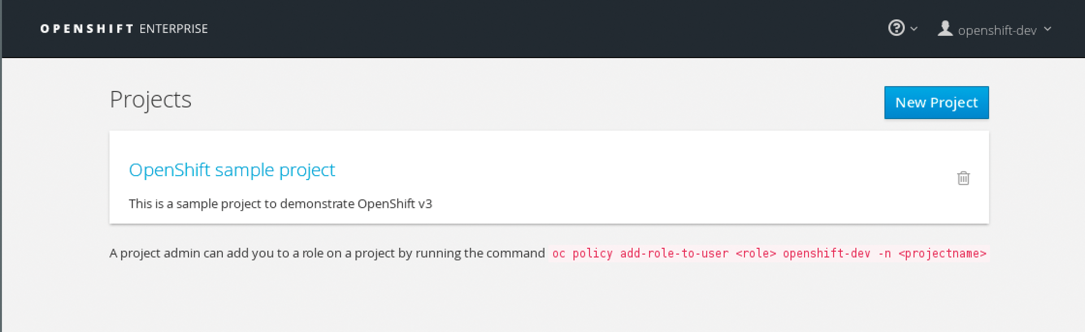Click the Projects page heading

[150, 99]
